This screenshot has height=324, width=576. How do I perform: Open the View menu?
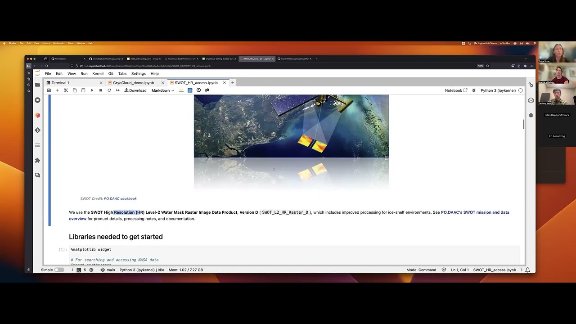(72, 73)
